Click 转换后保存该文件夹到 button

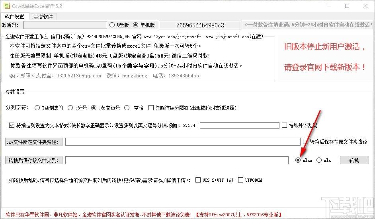34,160
